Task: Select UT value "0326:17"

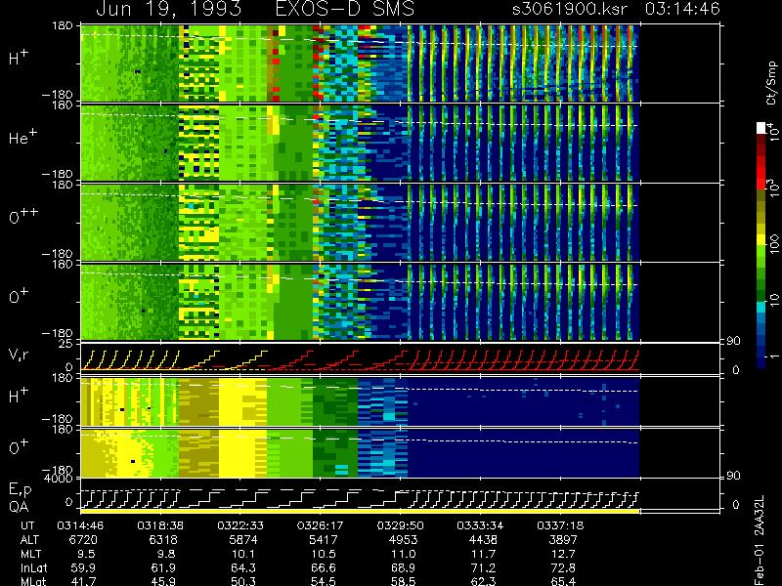Action: pos(320,525)
